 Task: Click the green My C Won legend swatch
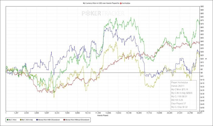[x=8, y=120]
